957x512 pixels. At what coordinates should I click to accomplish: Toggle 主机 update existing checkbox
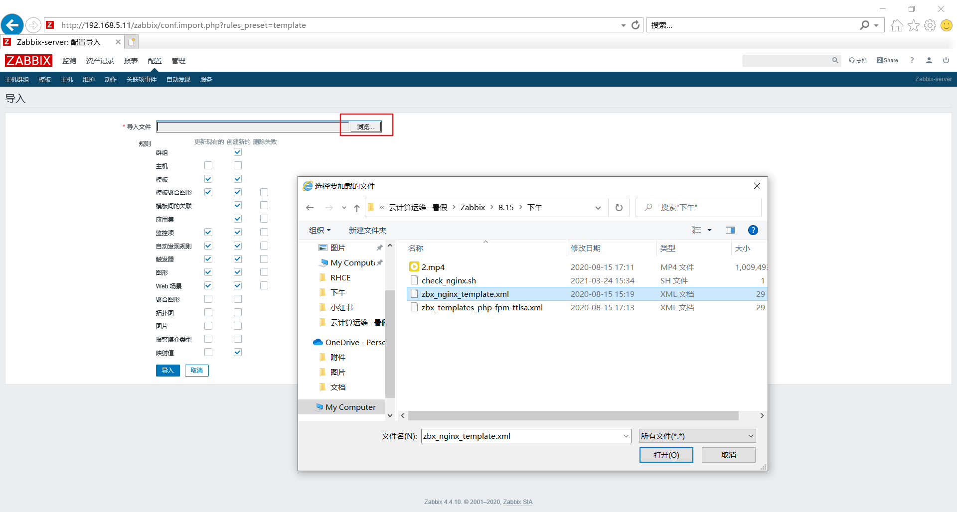pyautogui.click(x=208, y=165)
